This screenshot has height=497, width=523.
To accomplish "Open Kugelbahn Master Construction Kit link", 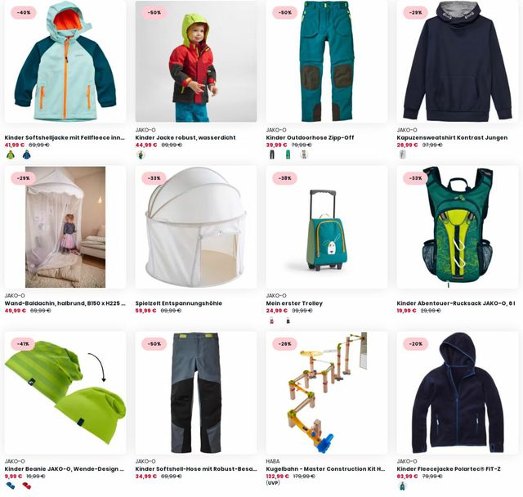I will tap(325, 468).
